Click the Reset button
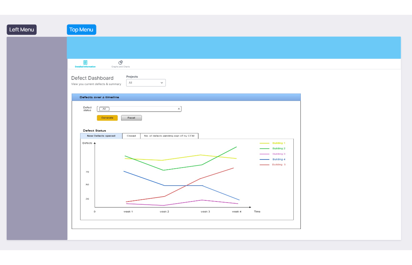The height and width of the screenshot is (265, 412). (x=131, y=118)
